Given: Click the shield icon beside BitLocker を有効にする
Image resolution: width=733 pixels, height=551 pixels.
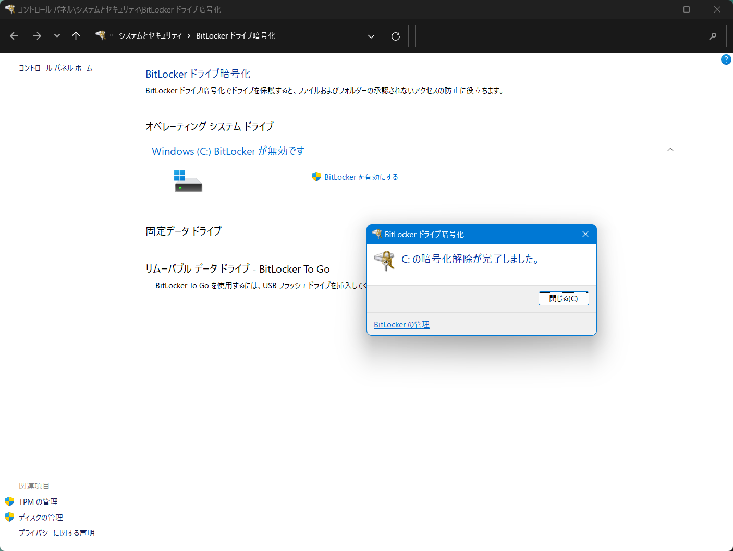Looking at the screenshot, I should coord(316,177).
